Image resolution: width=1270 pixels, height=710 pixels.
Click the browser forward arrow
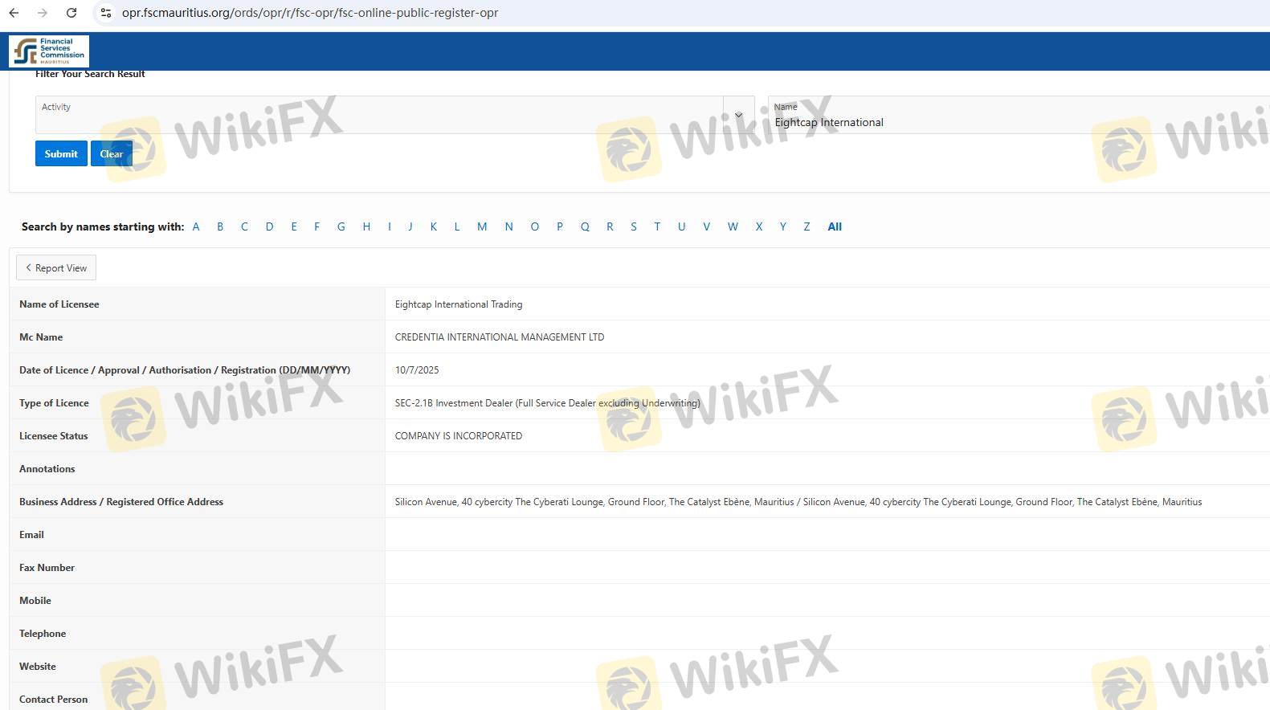pos(43,13)
